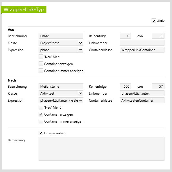This screenshot has height=172, width=172.
Task: Uncheck Container anzeigen in Nach section
Action: 41,114
